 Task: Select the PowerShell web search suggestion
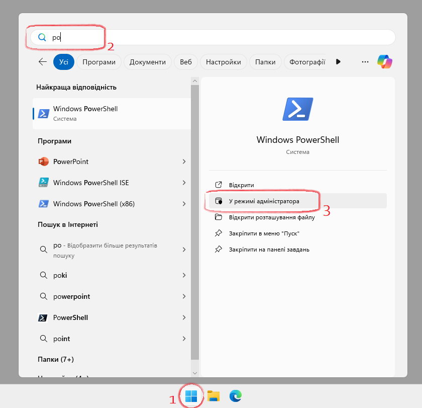point(70,317)
